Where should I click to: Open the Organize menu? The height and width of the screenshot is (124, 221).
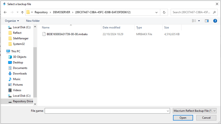pyautogui.click(x=12, y=21)
